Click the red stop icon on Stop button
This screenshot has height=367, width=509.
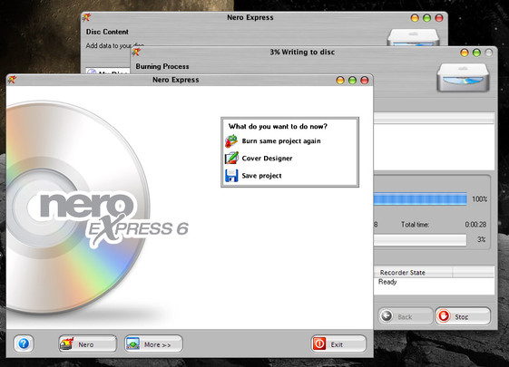(444, 315)
